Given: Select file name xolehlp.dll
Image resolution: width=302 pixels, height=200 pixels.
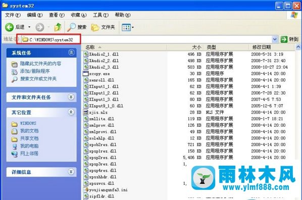Looking at the screenshot, I should coord(102,138).
